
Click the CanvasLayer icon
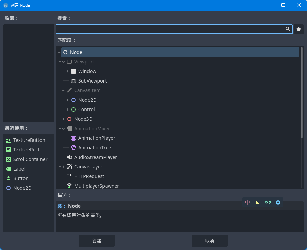[x=69, y=167]
